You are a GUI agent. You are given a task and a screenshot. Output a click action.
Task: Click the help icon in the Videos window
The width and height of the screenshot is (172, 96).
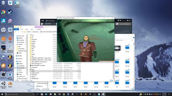(x=134, y=38)
